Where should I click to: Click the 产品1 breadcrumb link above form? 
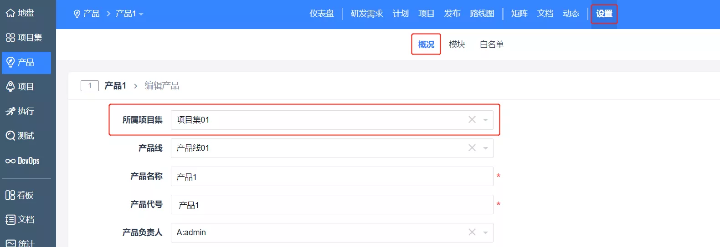point(115,86)
